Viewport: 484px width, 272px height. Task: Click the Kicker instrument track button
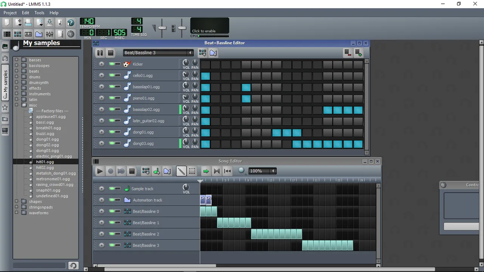click(151, 64)
